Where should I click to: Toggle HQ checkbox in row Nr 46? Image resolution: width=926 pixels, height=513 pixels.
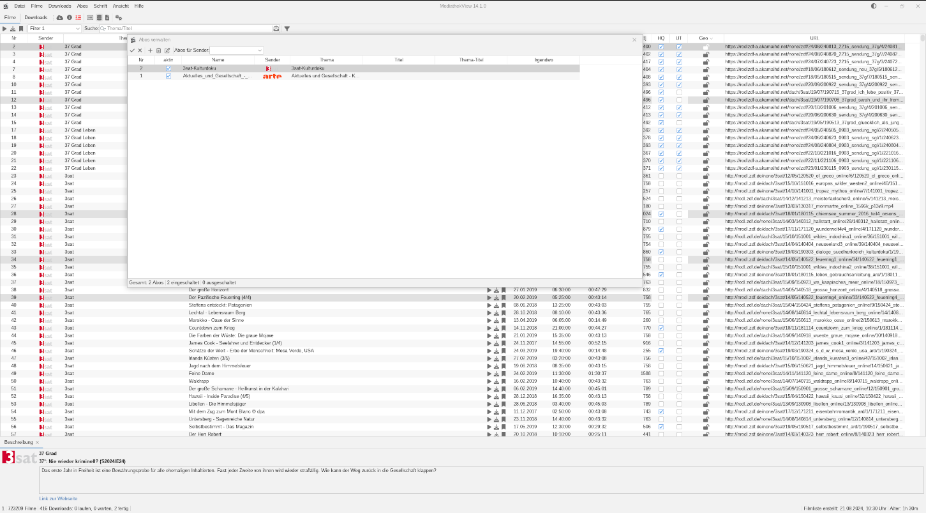click(x=661, y=351)
